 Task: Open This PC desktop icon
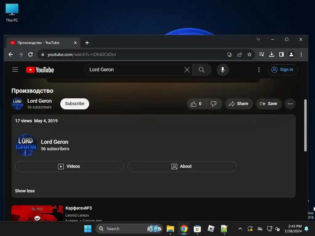tap(12, 13)
